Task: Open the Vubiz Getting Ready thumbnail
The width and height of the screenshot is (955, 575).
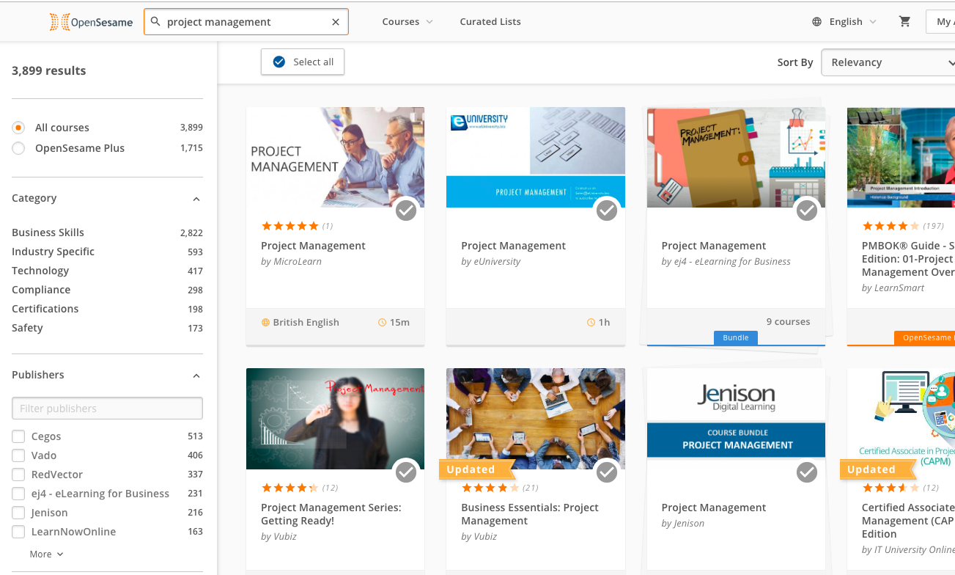Action: coord(335,419)
